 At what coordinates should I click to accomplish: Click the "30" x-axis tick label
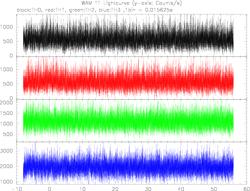pyautogui.click(x=148, y=189)
